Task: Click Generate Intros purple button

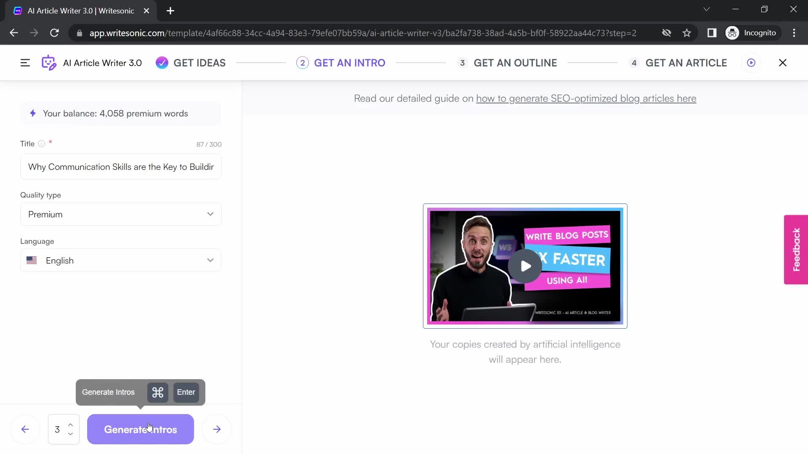Action: click(140, 430)
